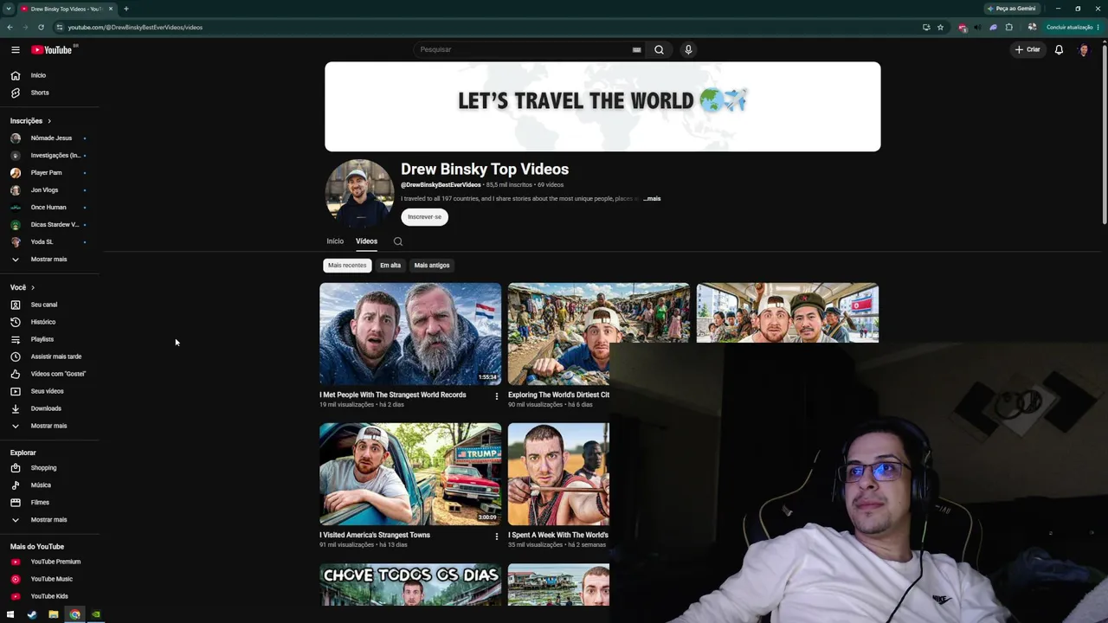This screenshot has height=623, width=1108.
Task: Open the Shopping bag icon
Action: (x=16, y=468)
